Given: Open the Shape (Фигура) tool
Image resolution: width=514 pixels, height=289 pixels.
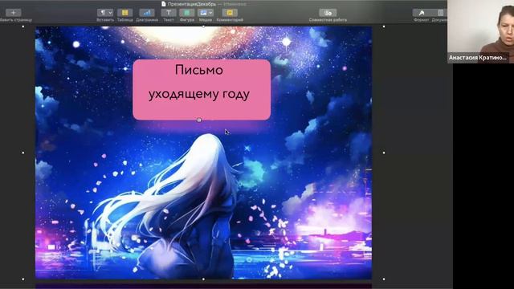Looking at the screenshot, I should (x=187, y=13).
